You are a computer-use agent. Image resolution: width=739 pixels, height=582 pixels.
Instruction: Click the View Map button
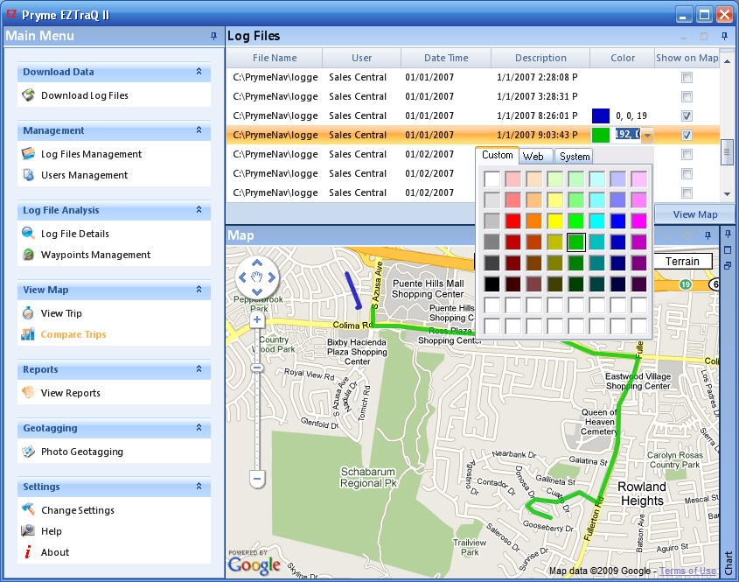click(694, 214)
